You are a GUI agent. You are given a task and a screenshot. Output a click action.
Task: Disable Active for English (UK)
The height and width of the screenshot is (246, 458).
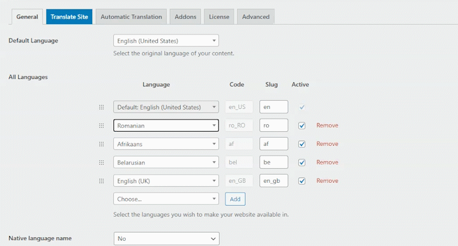coord(302,181)
